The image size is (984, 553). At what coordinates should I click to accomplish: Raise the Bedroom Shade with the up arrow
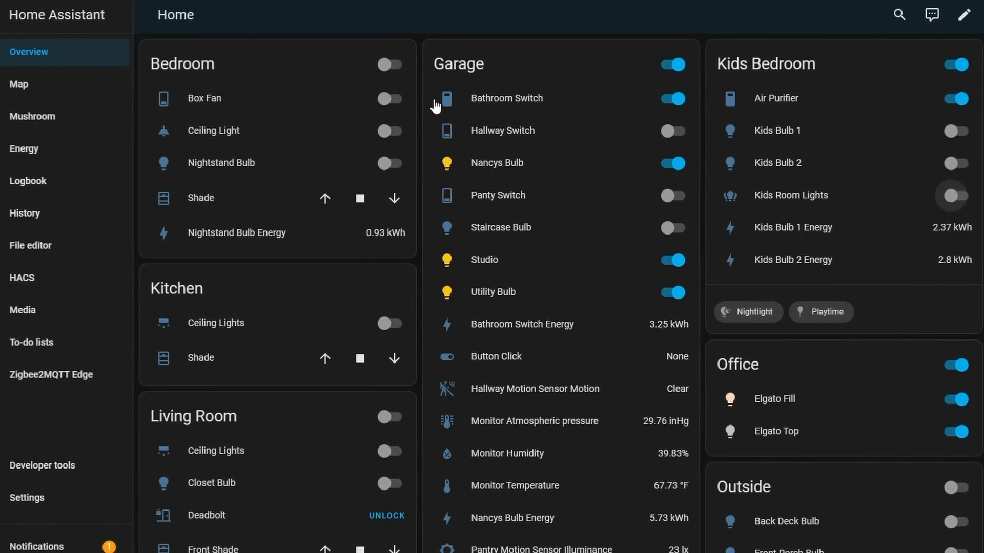point(325,198)
